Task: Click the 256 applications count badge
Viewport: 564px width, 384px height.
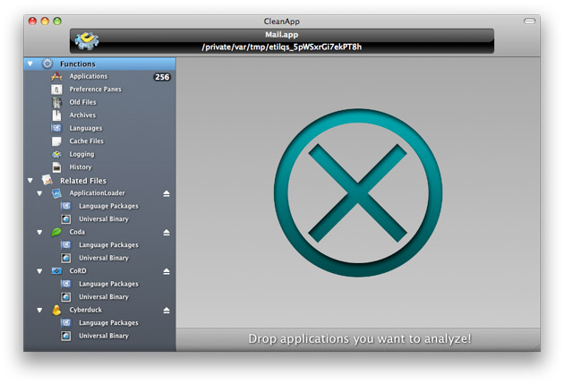Action: [162, 77]
